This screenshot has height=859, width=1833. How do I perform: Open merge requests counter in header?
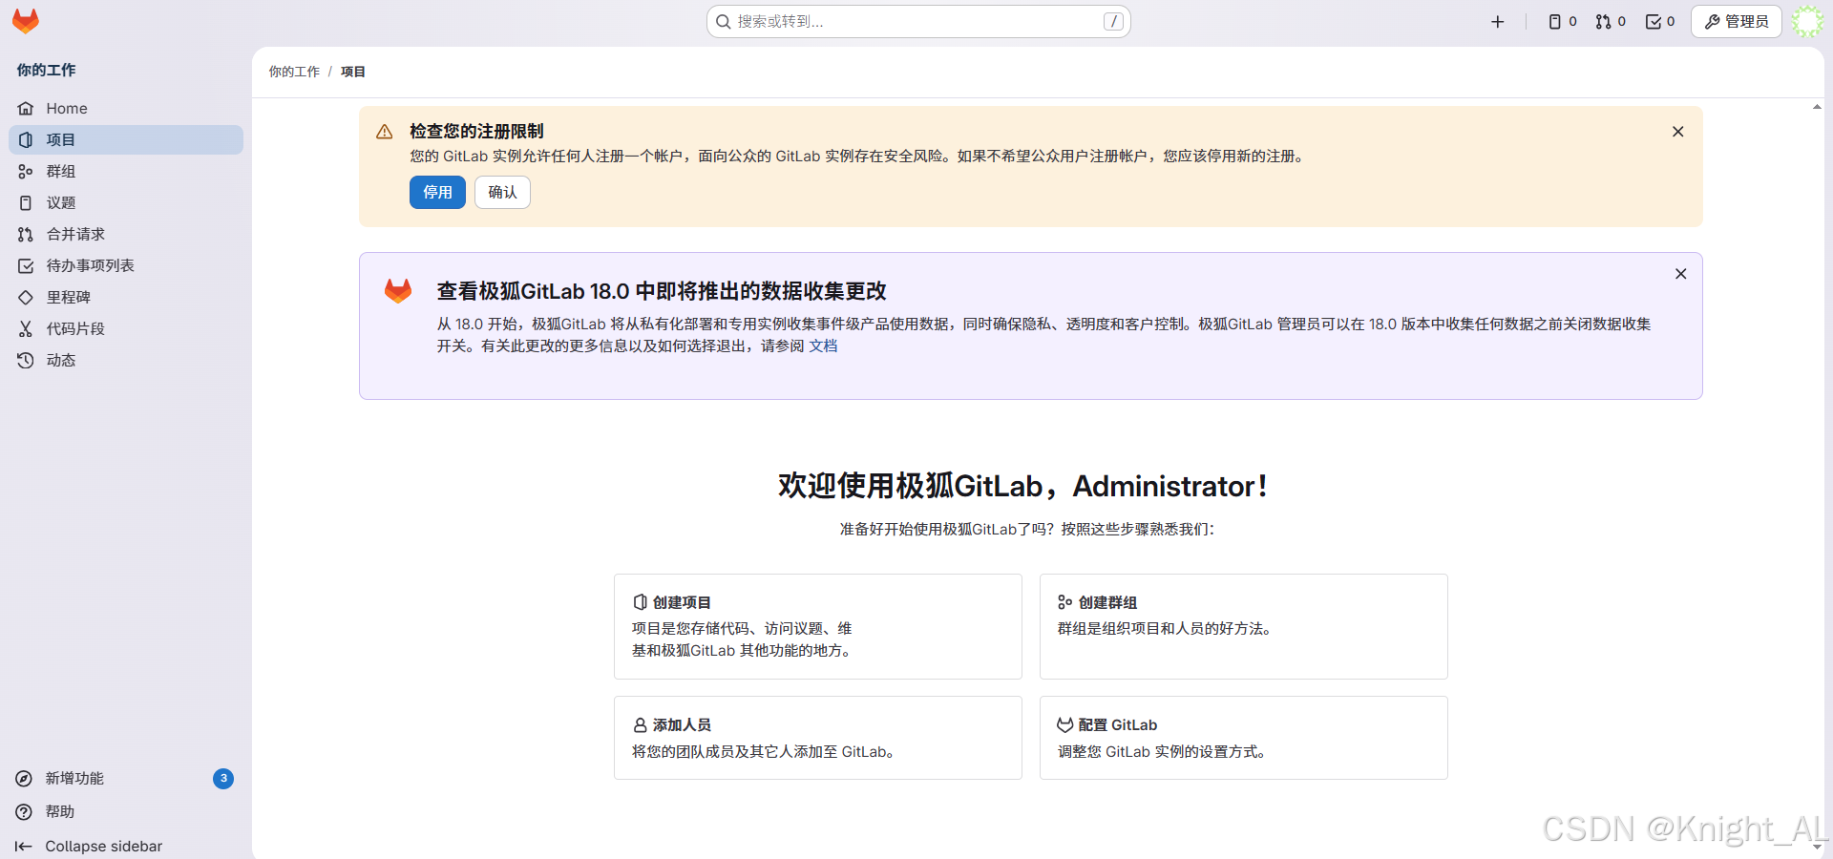tap(1611, 21)
